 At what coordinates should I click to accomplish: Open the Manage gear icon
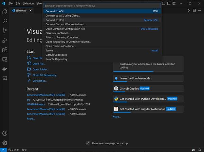tap(5, 143)
